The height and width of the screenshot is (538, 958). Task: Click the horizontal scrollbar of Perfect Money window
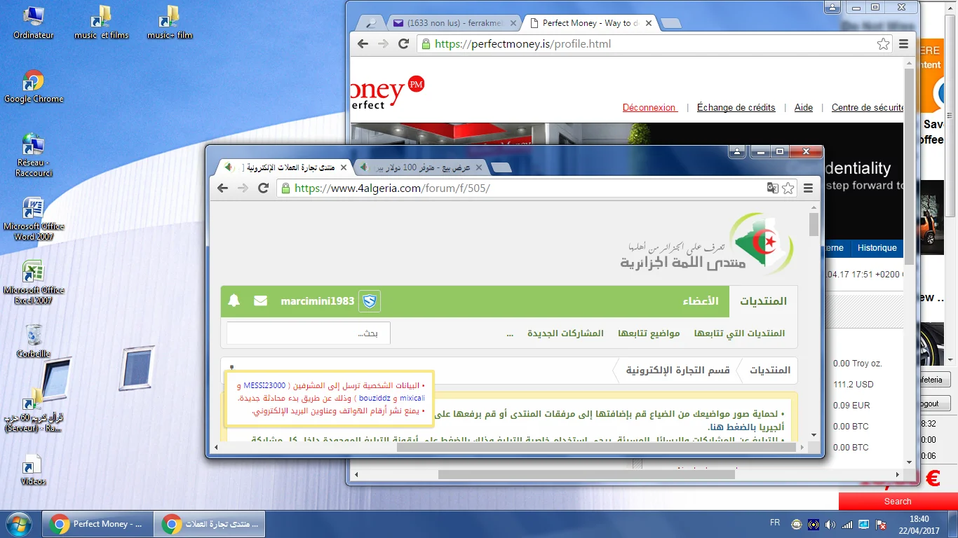coord(586,474)
